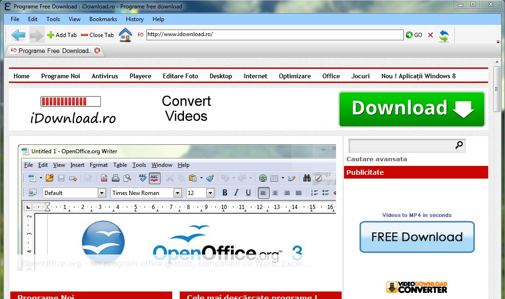Image resolution: width=505 pixels, height=299 pixels.
Task: Click the big green Download banner button
Action: pyautogui.click(x=412, y=109)
